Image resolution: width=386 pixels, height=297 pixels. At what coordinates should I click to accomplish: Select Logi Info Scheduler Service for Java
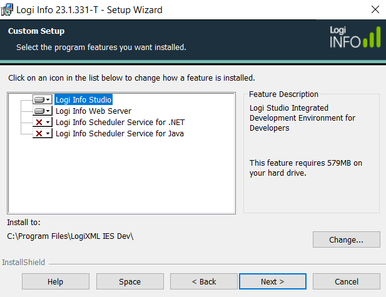tap(119, 134)
